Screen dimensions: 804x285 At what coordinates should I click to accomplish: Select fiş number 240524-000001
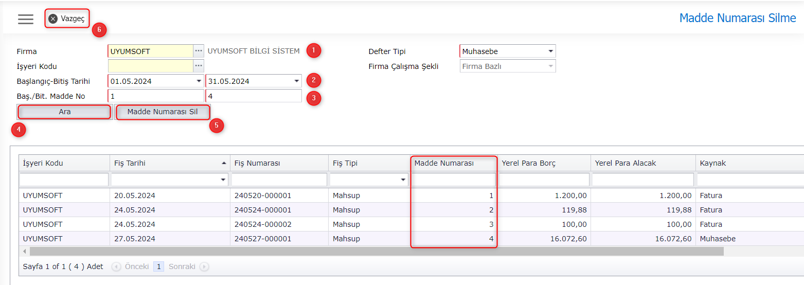(x=263, y=210)
